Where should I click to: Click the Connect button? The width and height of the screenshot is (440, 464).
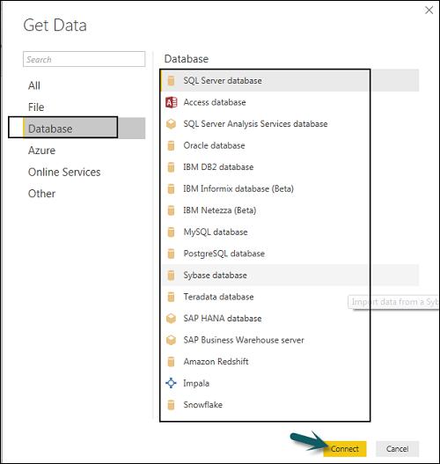click(x=345, y=449)
